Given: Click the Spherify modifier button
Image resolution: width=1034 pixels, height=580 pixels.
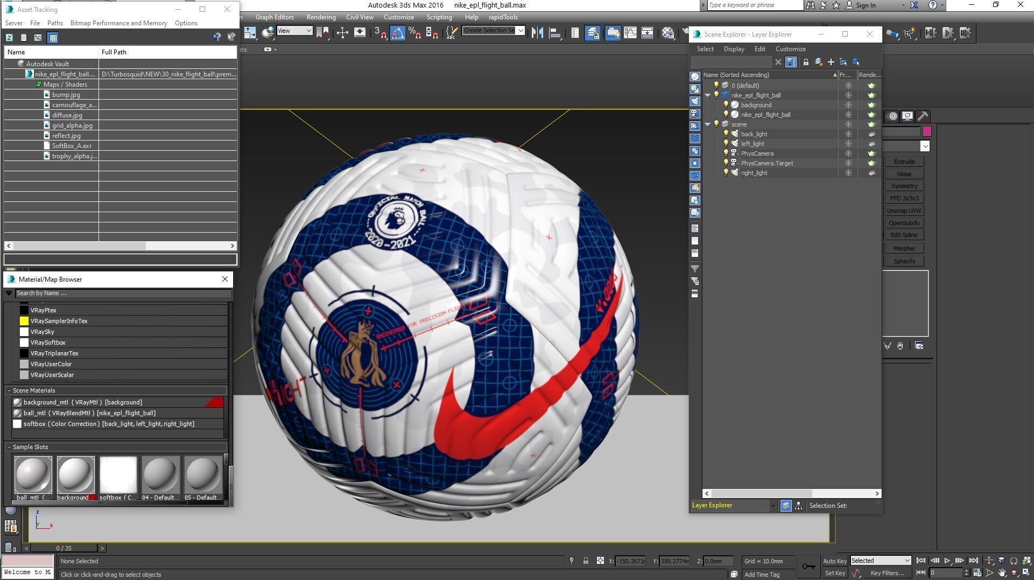Looking at the screenshot, I should [x=904, y=261].
